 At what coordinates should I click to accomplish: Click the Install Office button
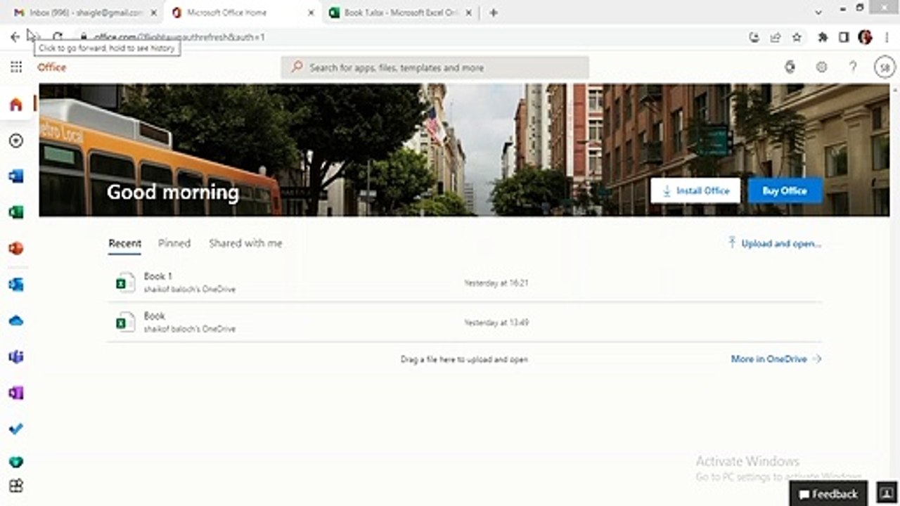click(695, 190)
